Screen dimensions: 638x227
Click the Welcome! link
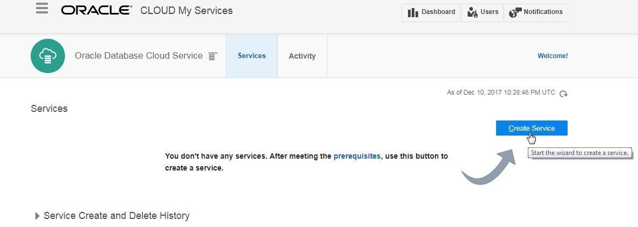(553, 56)
